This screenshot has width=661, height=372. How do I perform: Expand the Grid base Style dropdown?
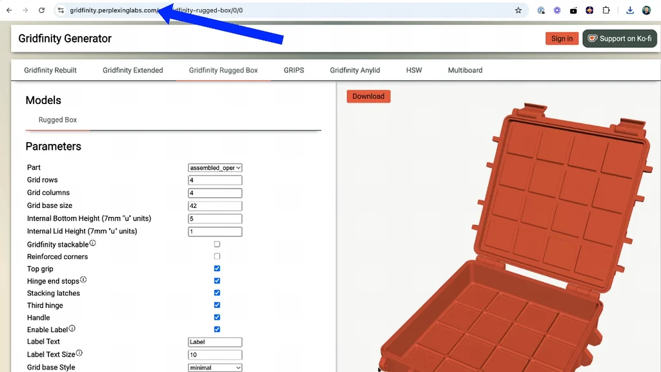point(215,367)
